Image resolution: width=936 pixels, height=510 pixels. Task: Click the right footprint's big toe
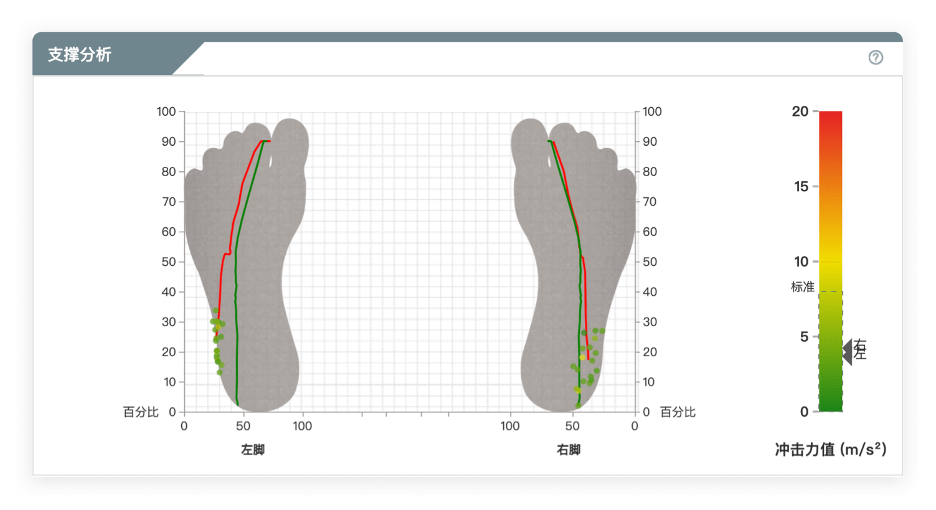point(529,141)
